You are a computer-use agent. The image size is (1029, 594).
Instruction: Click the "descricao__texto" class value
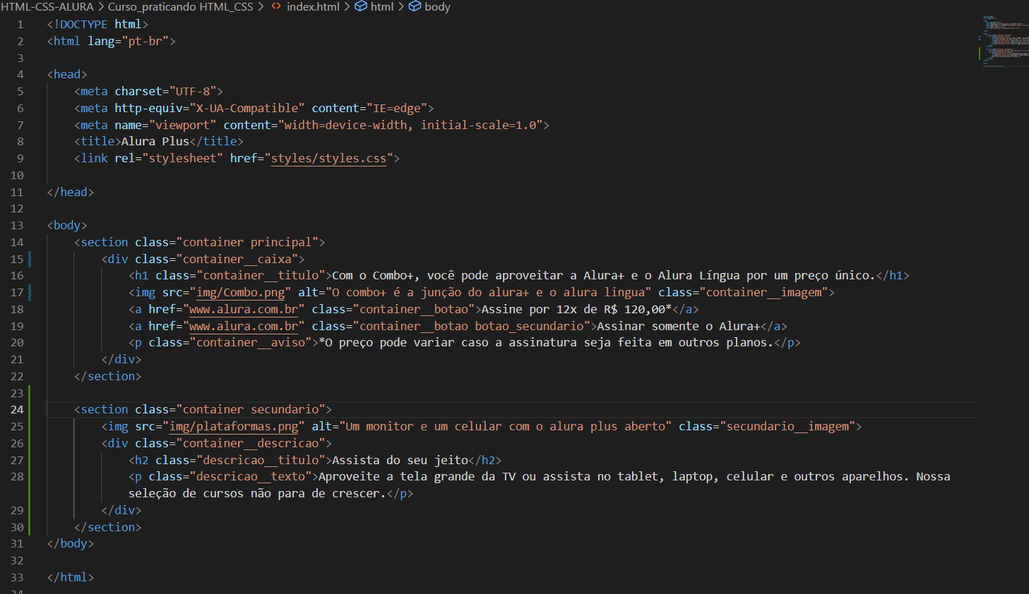(251, 477)
